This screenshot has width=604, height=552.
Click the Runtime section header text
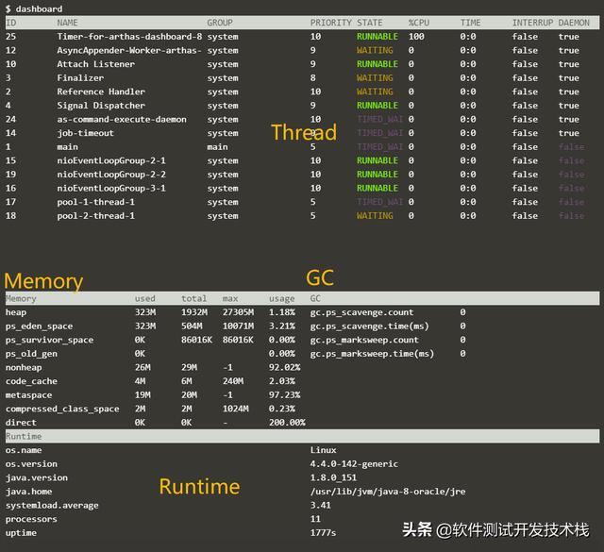tap(24, 437)
